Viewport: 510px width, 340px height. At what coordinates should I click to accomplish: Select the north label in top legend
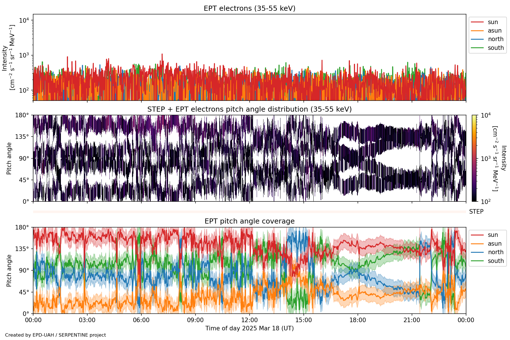coord(496,39)
